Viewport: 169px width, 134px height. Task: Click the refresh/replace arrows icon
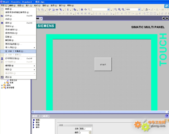86,10
